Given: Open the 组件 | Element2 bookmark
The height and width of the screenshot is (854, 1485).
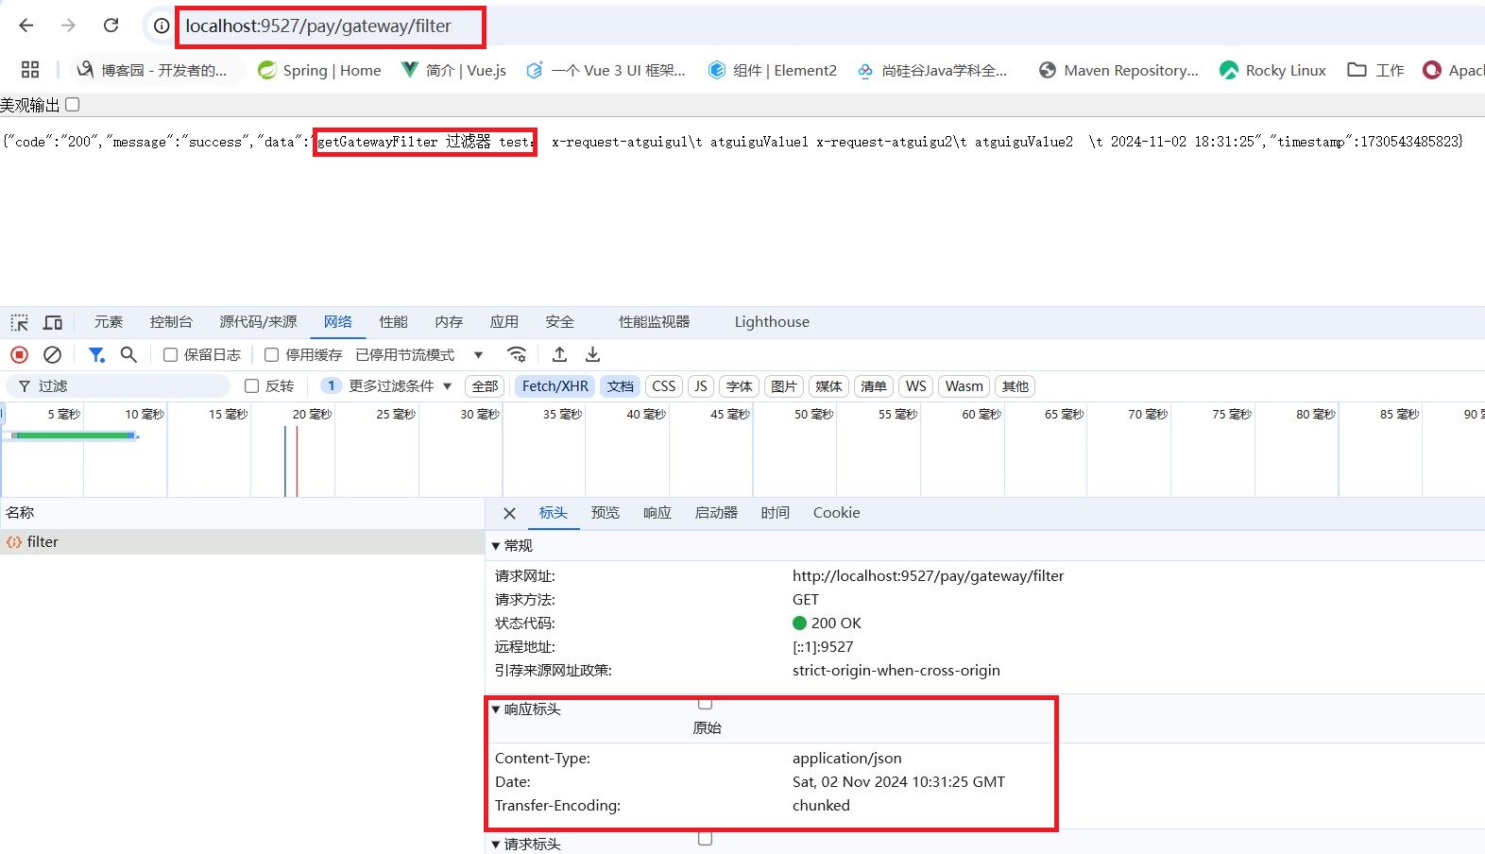Looking at the screenshot, I should pos(773,70).
